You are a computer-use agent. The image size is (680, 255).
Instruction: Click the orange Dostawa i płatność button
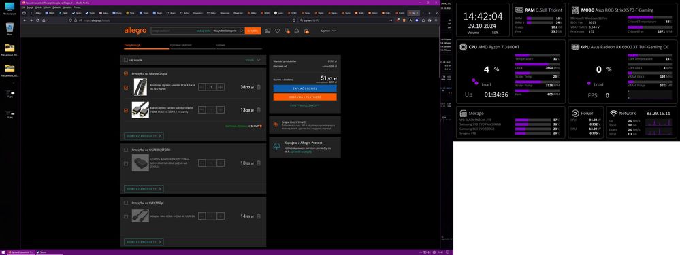(x=305, y=97)
